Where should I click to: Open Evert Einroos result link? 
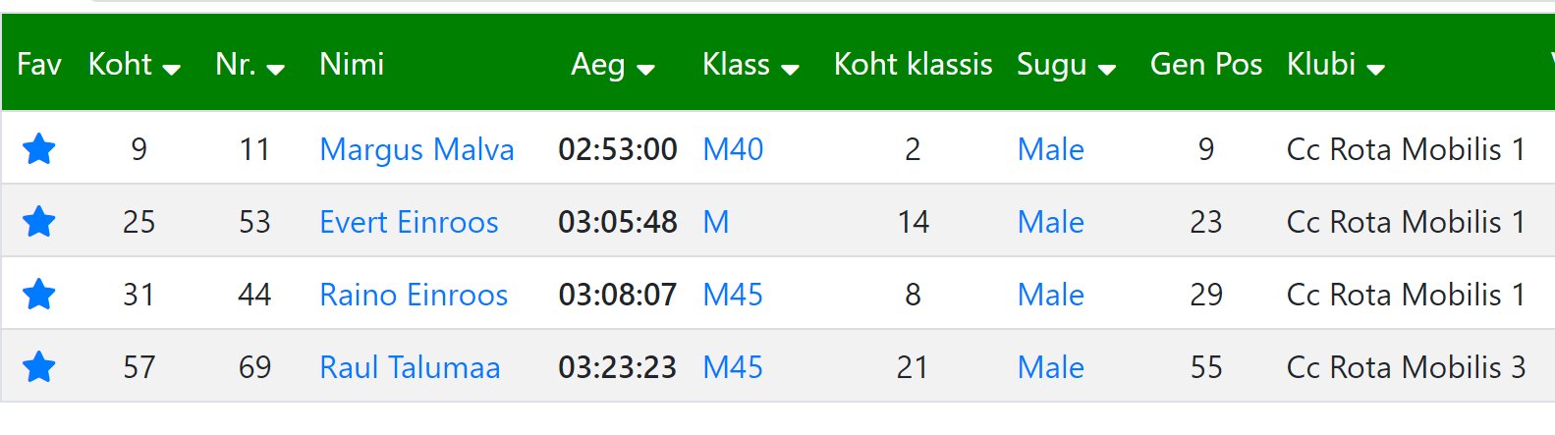[409, 222]
